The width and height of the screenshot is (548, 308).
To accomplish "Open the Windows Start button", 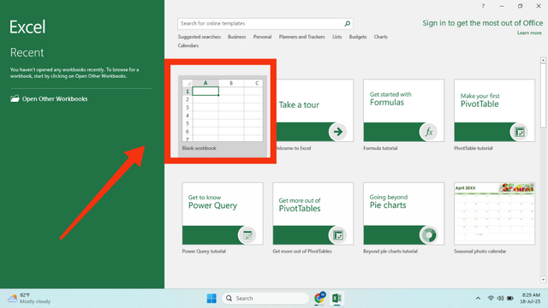I will coord(211,299).
